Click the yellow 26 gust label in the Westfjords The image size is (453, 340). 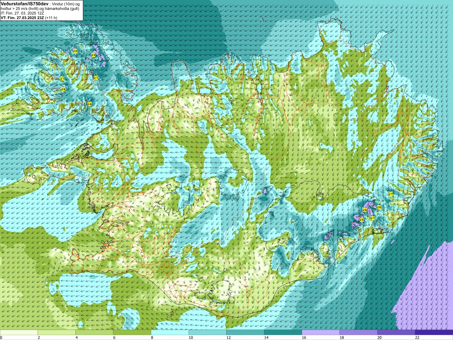90,104
